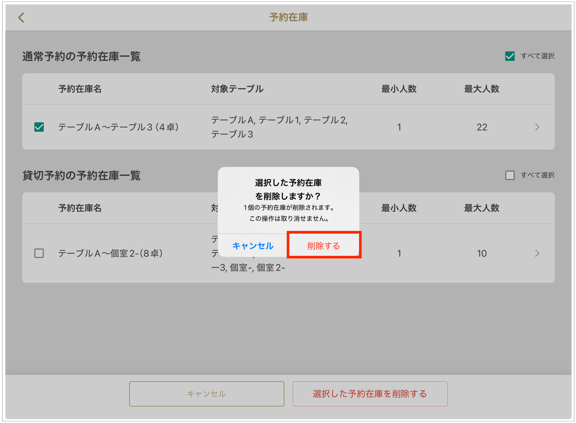Screen dimensions: 576x423
Task: Click 最大人数 column header in first table
Action: click(482, 89)
